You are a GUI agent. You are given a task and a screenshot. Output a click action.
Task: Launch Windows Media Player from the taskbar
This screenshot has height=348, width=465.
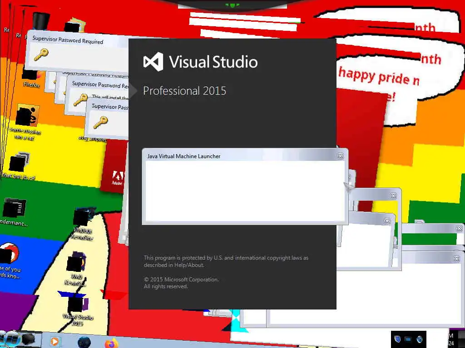54,342
